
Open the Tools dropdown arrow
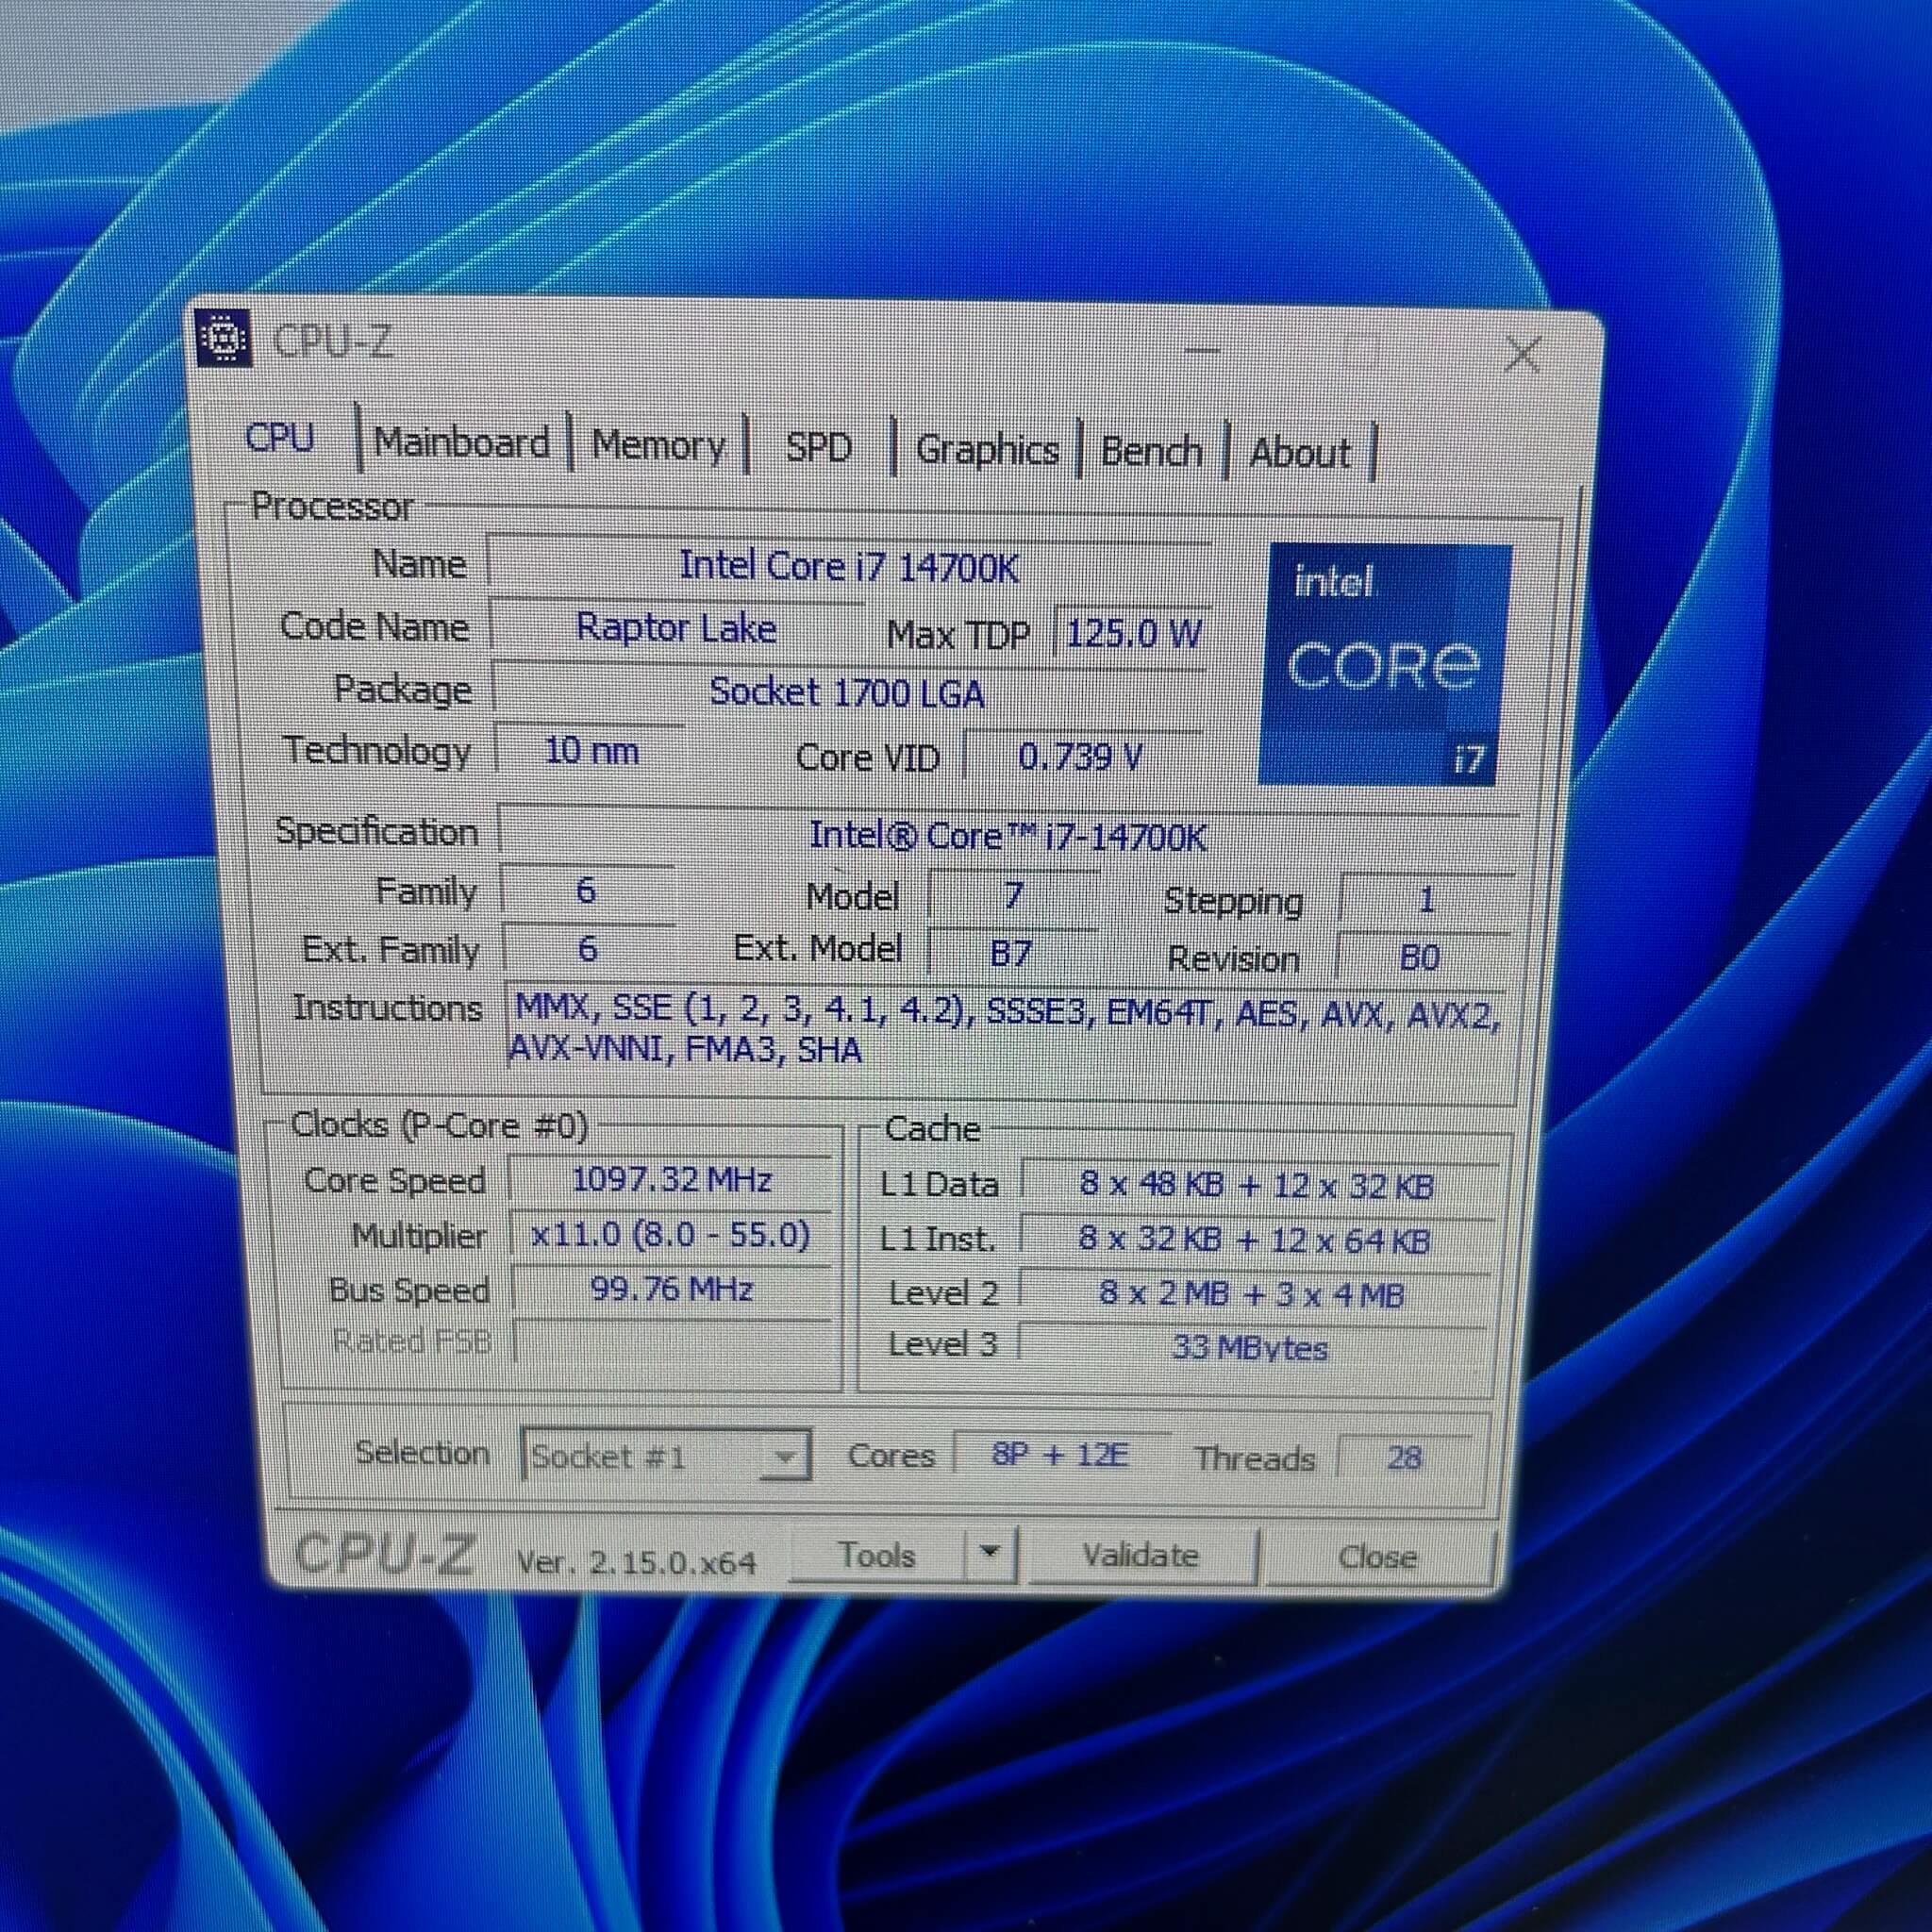point(990,1553)
